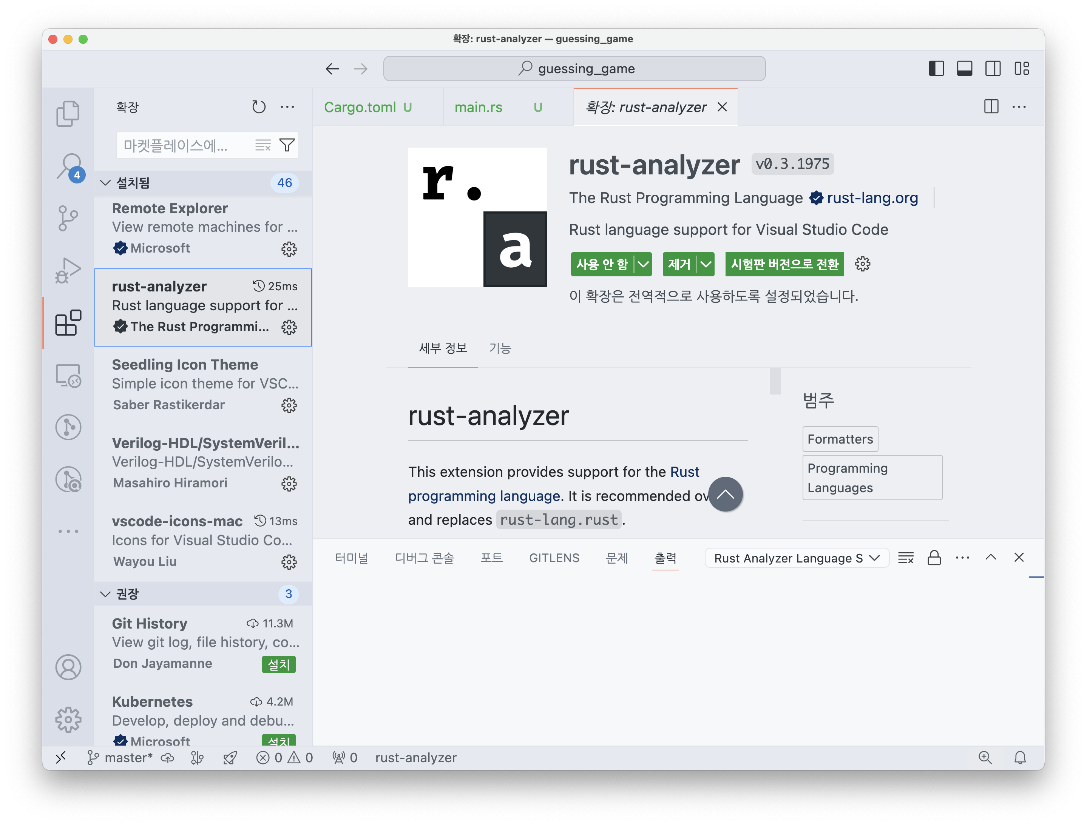Open the 디버그 콘솔 panel tab
This screenshot has width=1087, height=826.
pos(424,558)
